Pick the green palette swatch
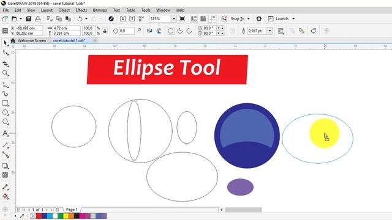Screen dimensions: 392x220 click(x=61, y=216)
